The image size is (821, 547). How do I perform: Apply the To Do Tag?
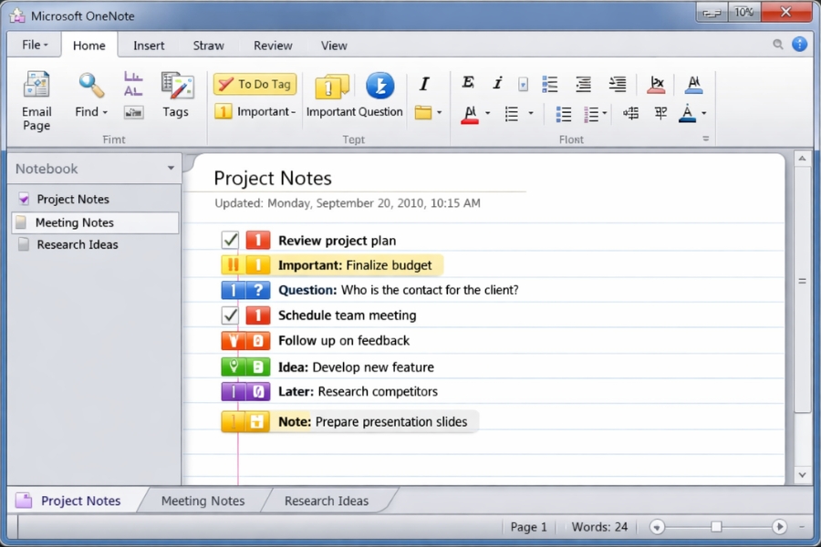255,84
